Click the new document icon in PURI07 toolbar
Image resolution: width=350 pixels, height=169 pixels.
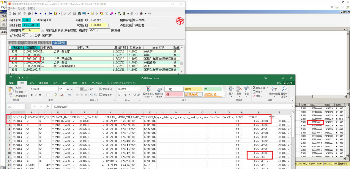(x=10, y=13)
